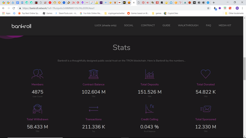This screenshot has height=138, width=246.
Task: View site info via the padlock icon
Action: tap(20, 8)
